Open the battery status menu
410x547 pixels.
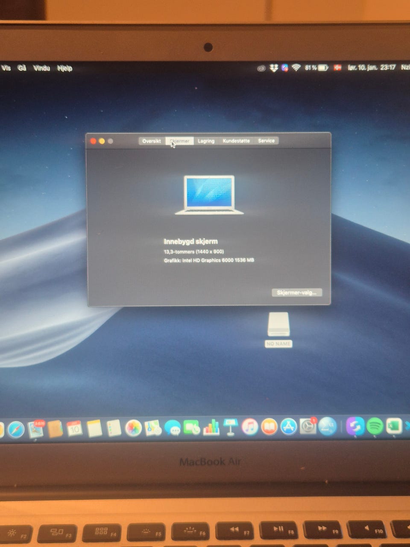pos(323,68)
